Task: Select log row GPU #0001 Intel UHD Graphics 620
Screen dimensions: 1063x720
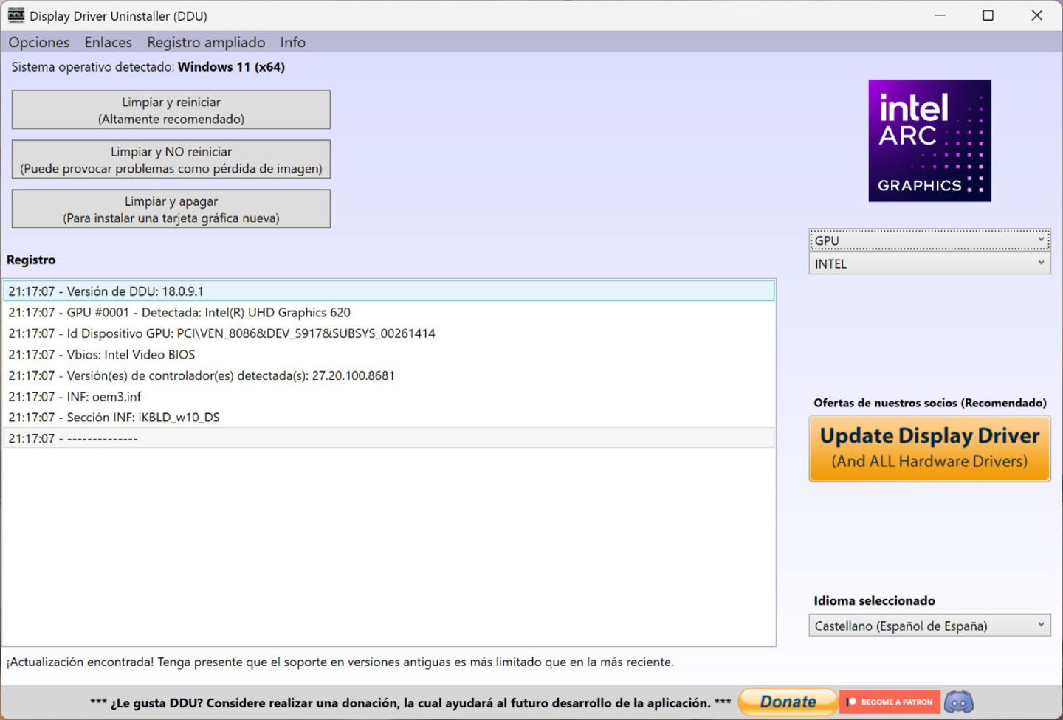Action: tap(389, 312)
